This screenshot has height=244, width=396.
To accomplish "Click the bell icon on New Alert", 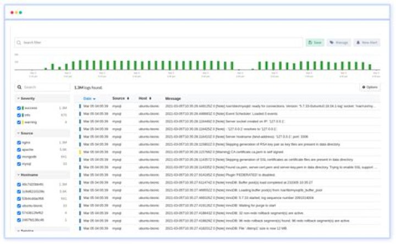I will point(358,42).
